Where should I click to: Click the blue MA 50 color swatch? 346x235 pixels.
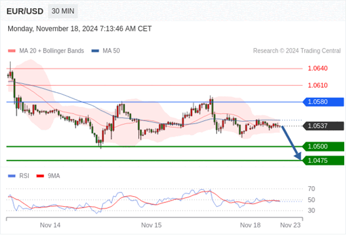(x=95, y=51)
